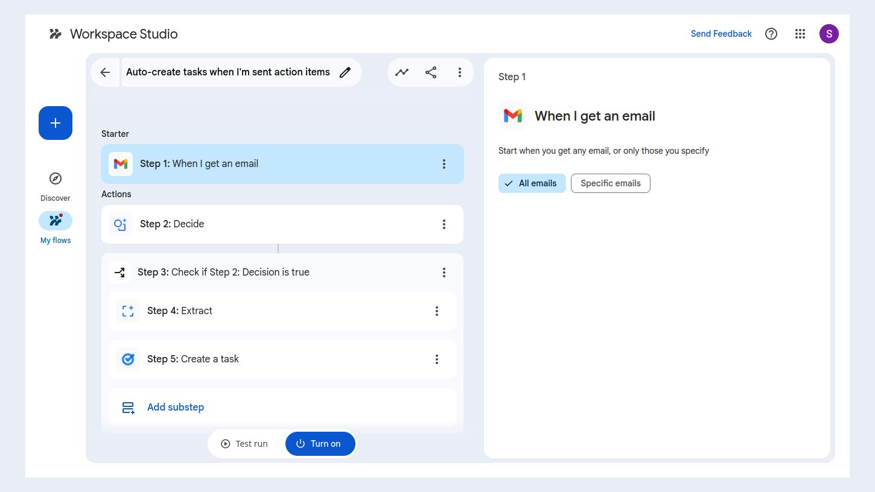
Task: Open the Step 1 overflow menu
Action: coord(444,163)
